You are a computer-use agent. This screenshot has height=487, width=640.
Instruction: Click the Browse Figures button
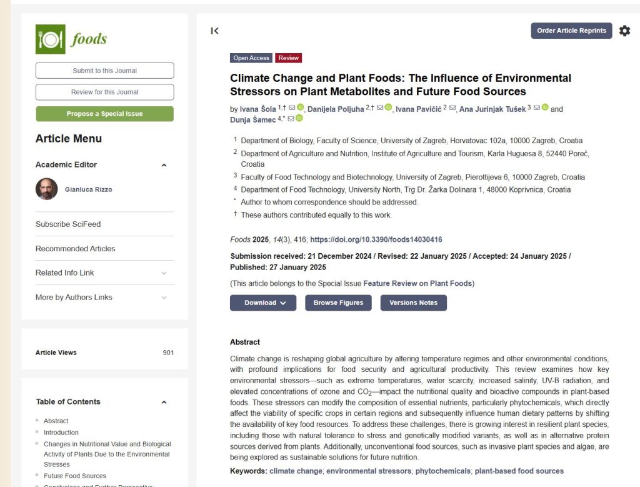click(x=338, y=303)
